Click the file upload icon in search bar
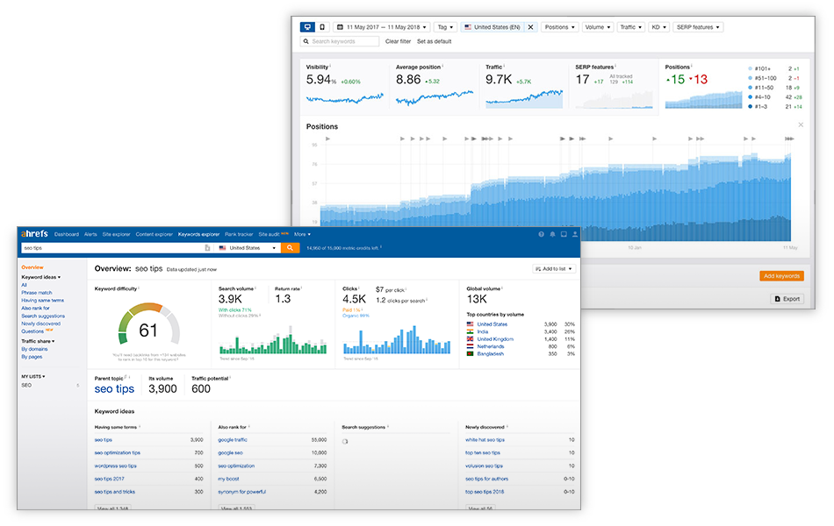The height and width of the screenshot is (526, 834). pos(207,248)
